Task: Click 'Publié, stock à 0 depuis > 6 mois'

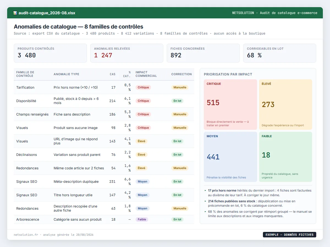Action: coord(76,101)
